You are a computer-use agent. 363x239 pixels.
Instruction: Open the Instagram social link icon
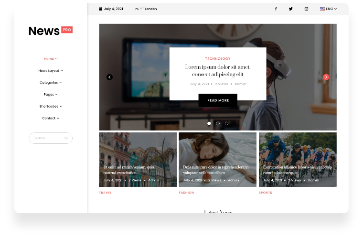click(x=306, y=9)
